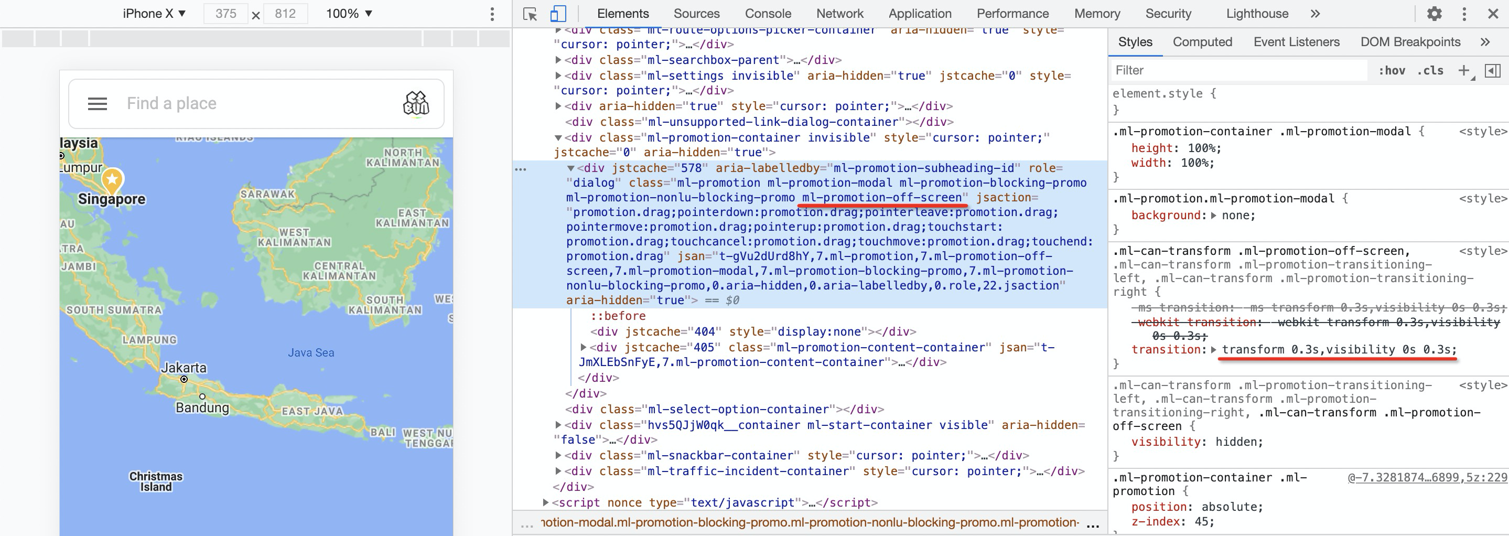This screenshot has height=536, width=1509.
Task: Open the 100% zoom dropdown
Action: pos(349,14)
